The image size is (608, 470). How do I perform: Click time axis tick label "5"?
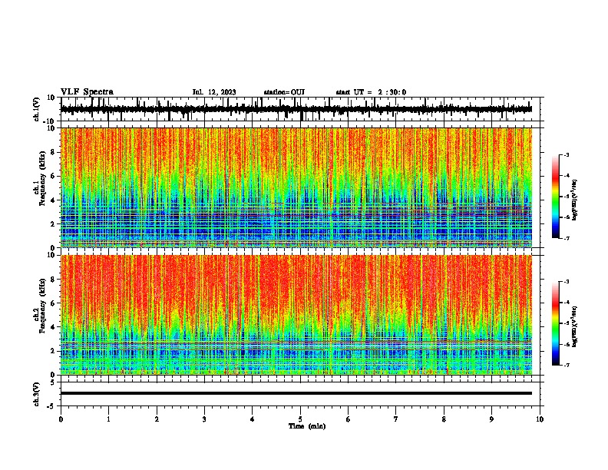click(300, 419)
